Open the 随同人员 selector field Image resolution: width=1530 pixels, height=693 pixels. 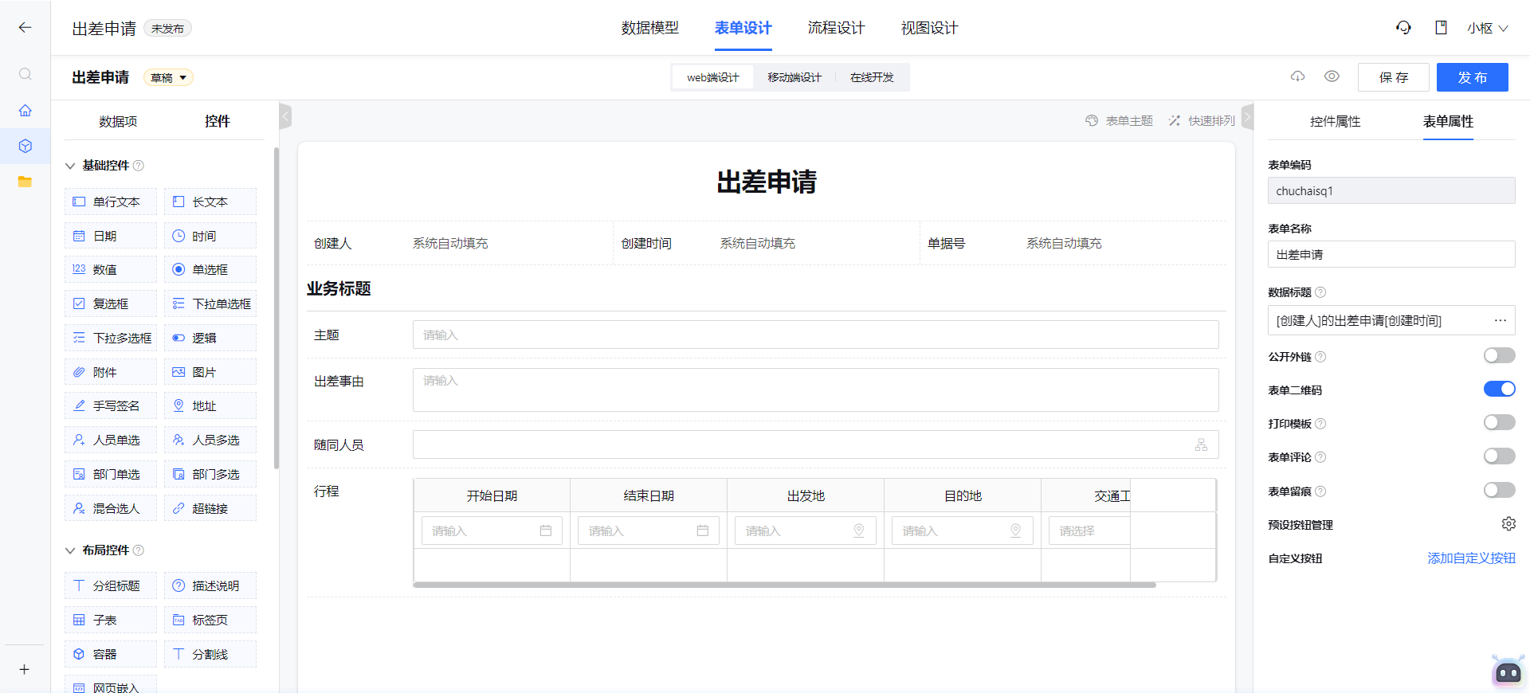[x=815, y=444]
